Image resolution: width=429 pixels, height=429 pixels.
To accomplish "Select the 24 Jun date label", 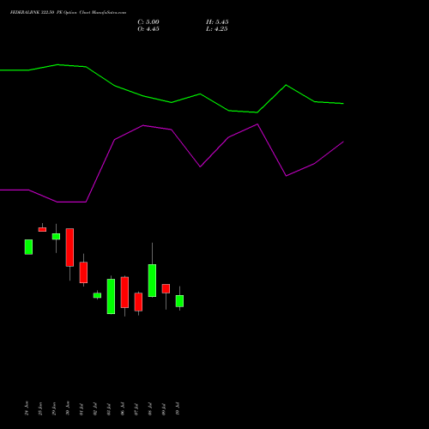I will tap(27, 408).
